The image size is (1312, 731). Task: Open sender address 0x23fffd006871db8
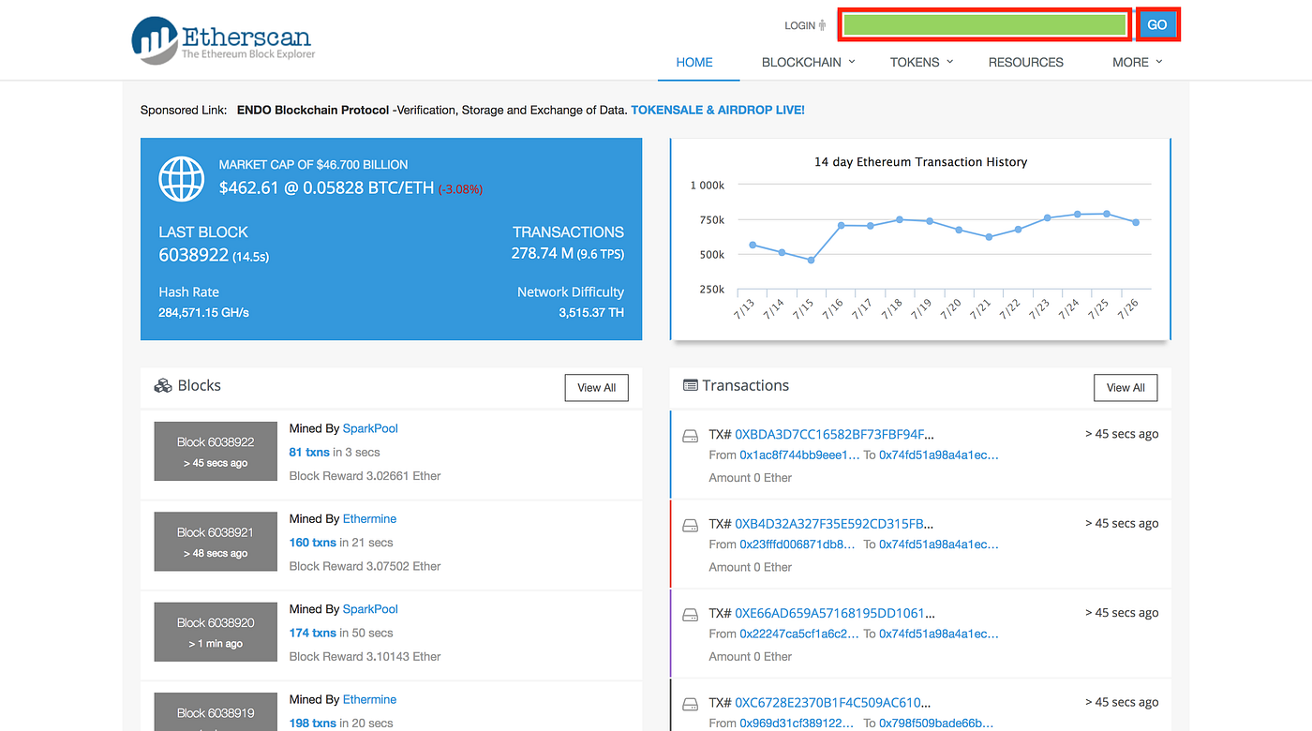[798, 544]
